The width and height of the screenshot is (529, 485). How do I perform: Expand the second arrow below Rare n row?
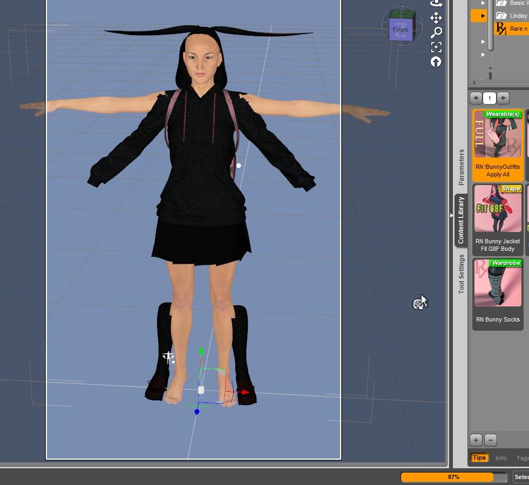point(483,54)
